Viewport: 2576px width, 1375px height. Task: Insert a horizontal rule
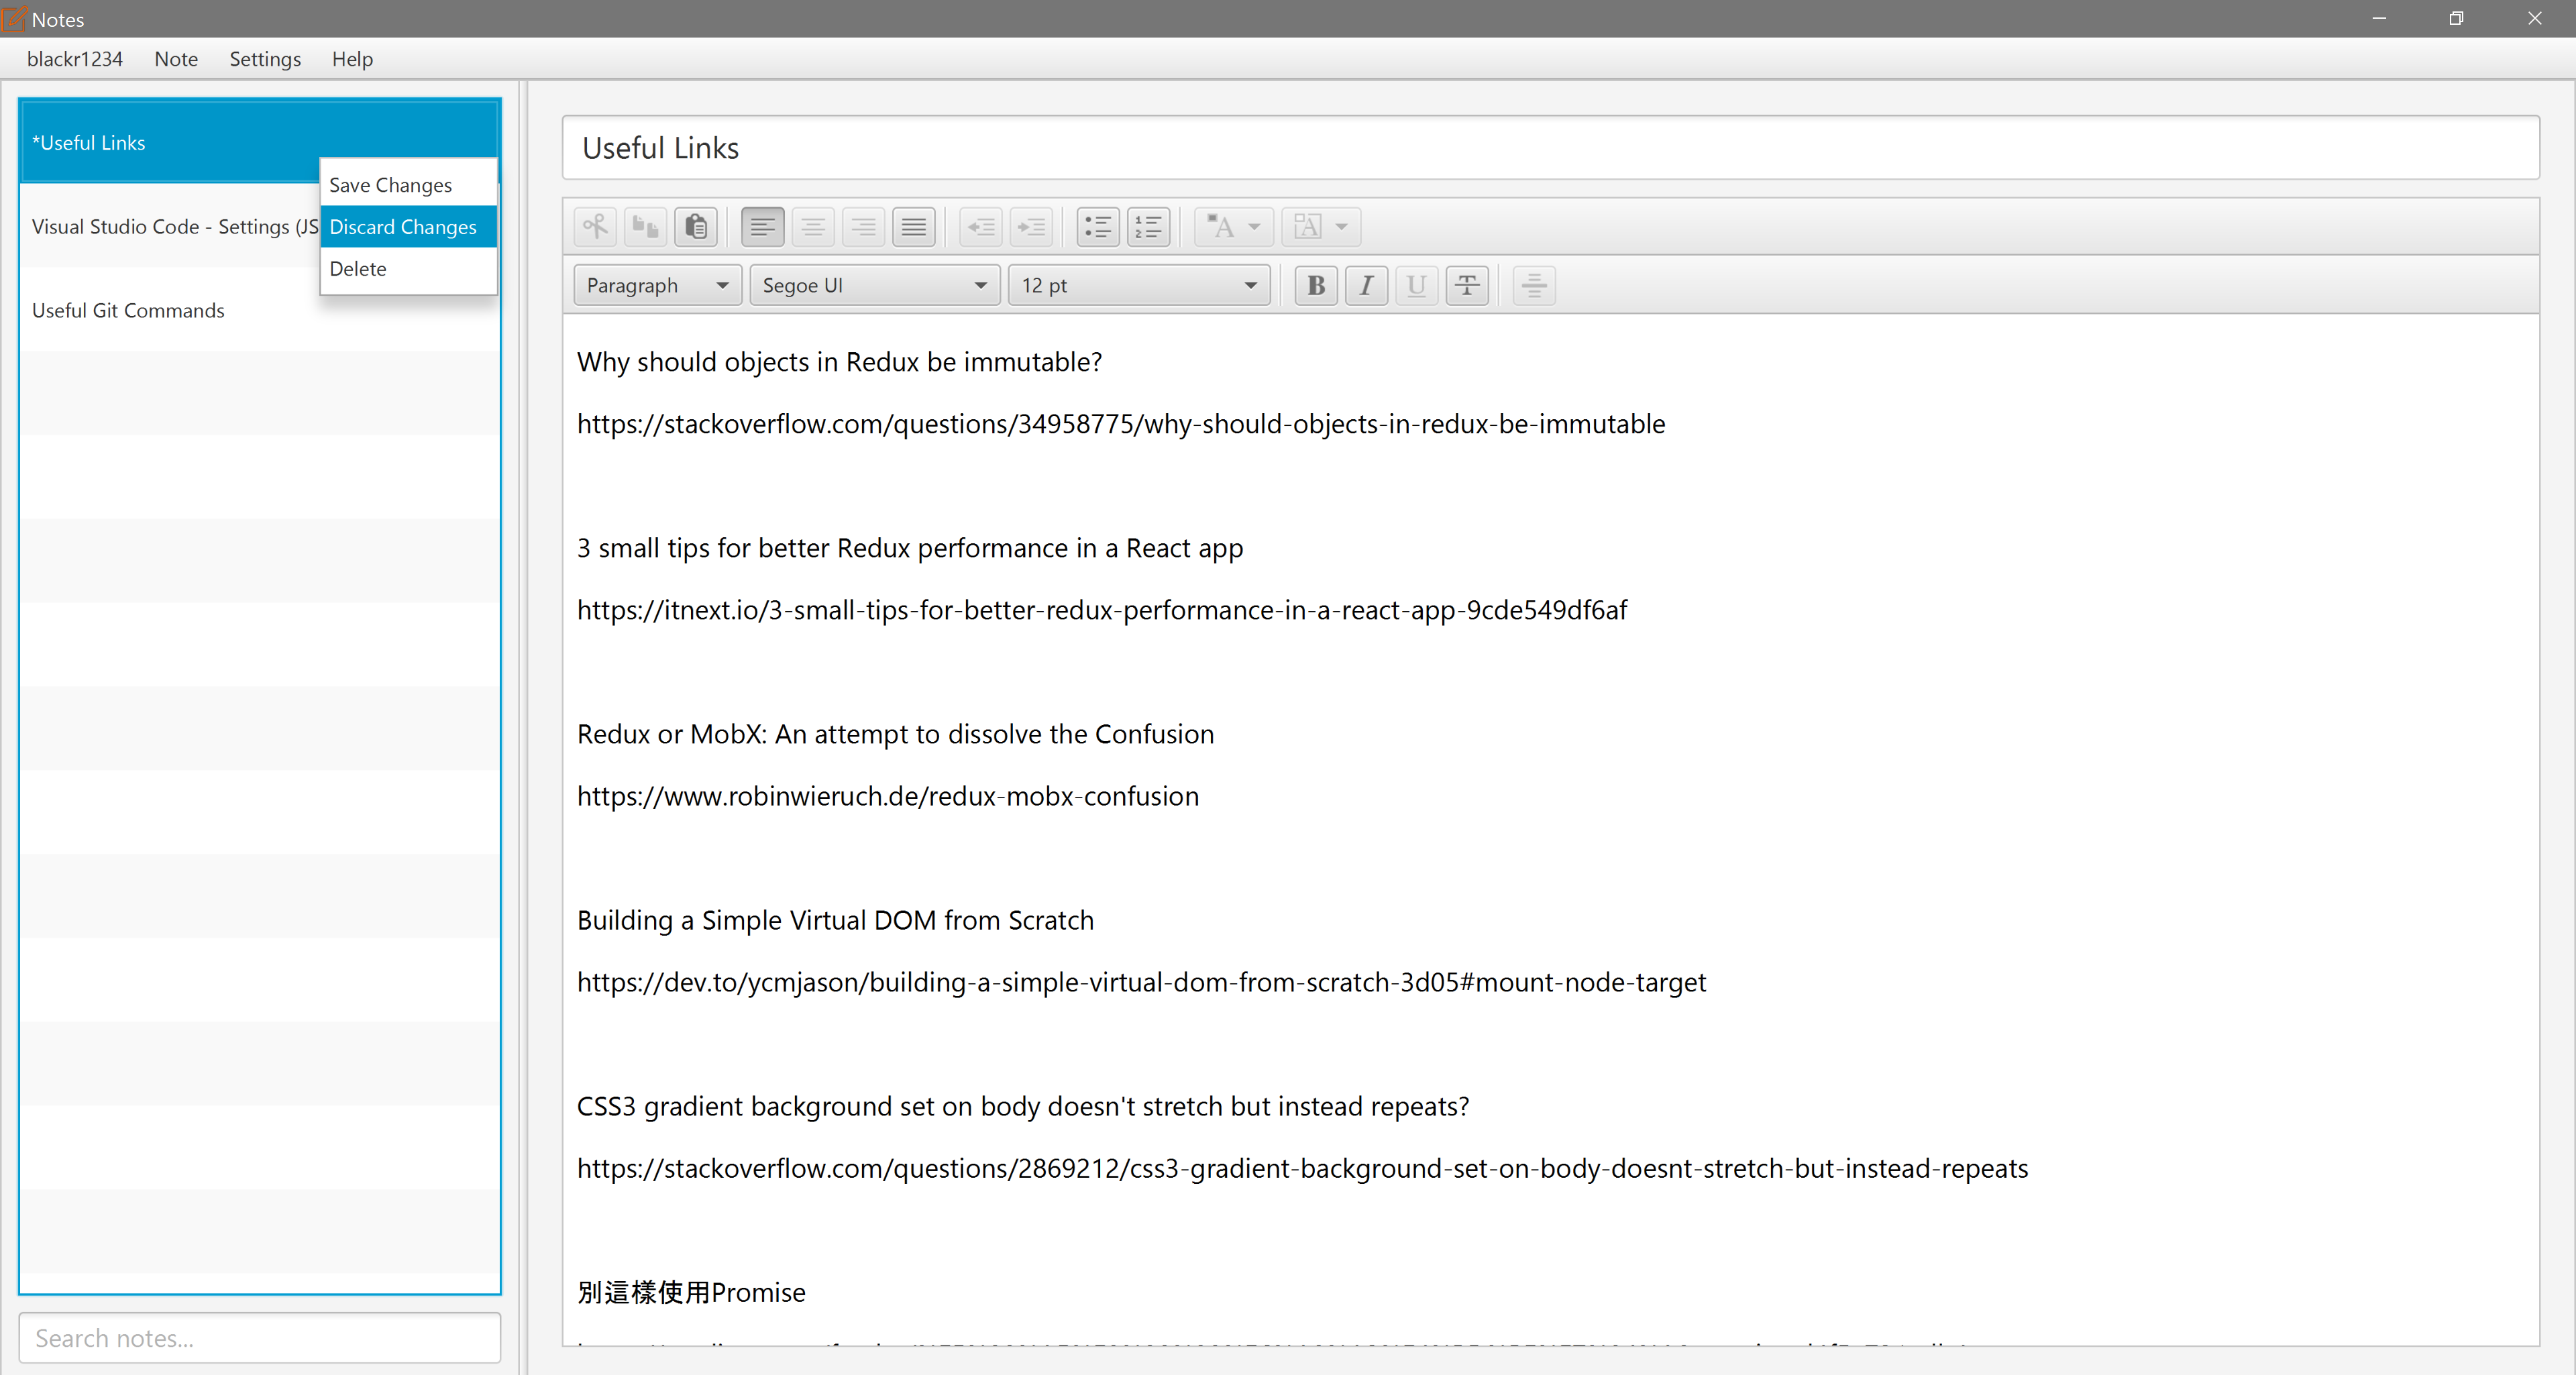pyautogui.click(x=1534, y=286)
